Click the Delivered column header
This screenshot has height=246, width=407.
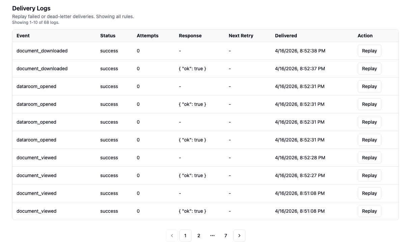(286, 36)
